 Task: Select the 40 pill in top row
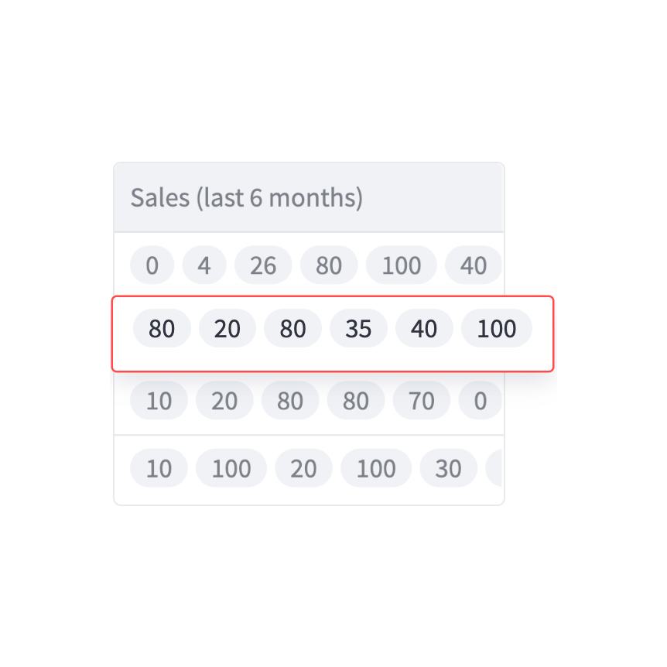click(x=473, y=266)
